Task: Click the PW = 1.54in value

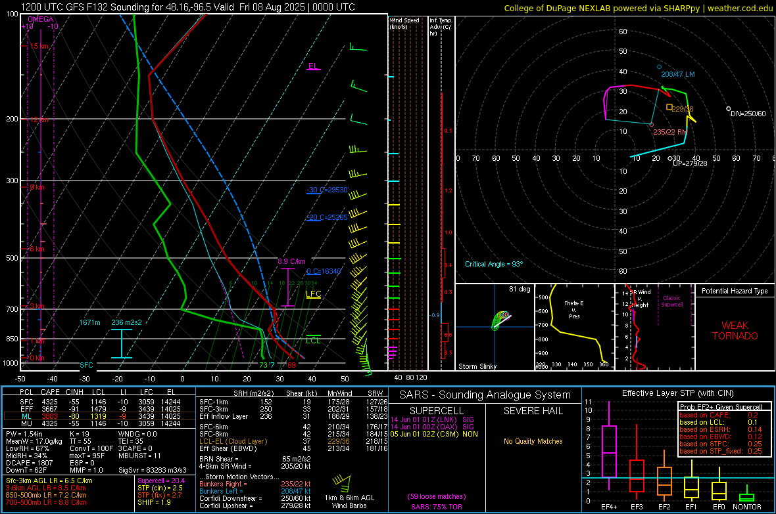Action: pyautogui.click(x=24, y=434)
